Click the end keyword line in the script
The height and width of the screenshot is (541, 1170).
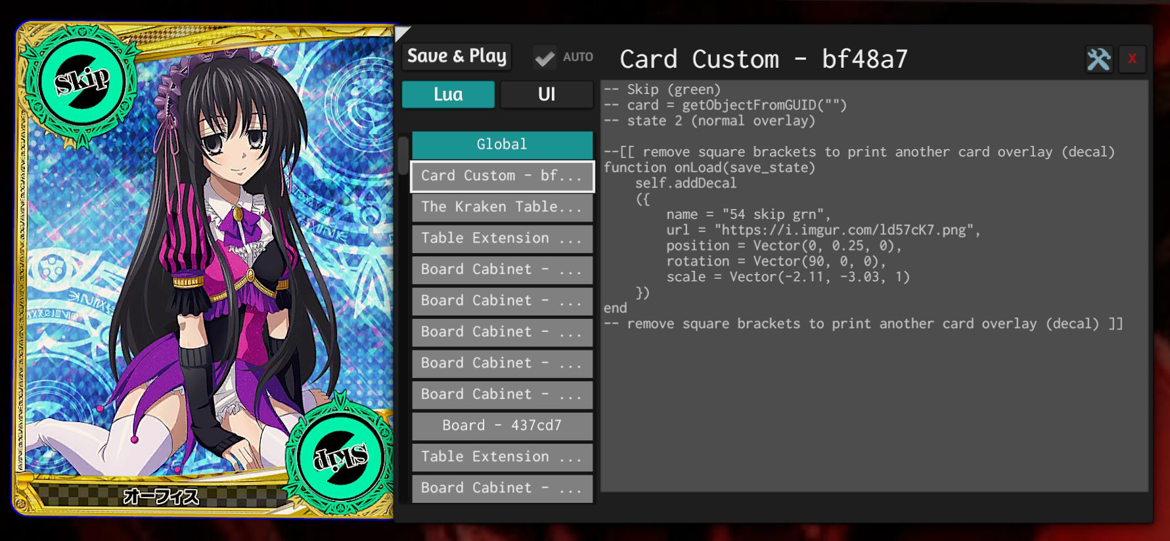pos(616,308)
